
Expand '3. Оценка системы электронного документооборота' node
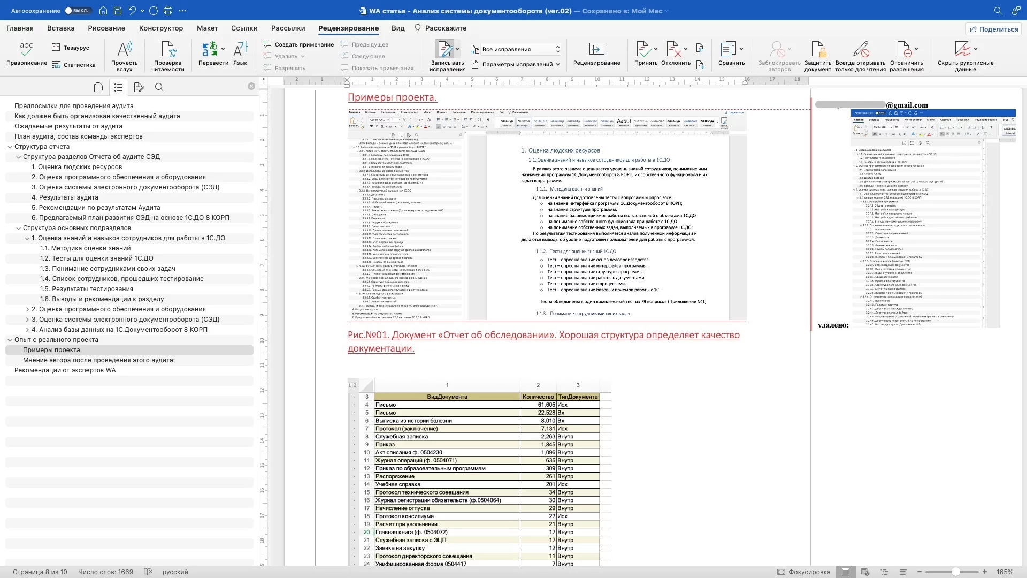pos(27,320)
